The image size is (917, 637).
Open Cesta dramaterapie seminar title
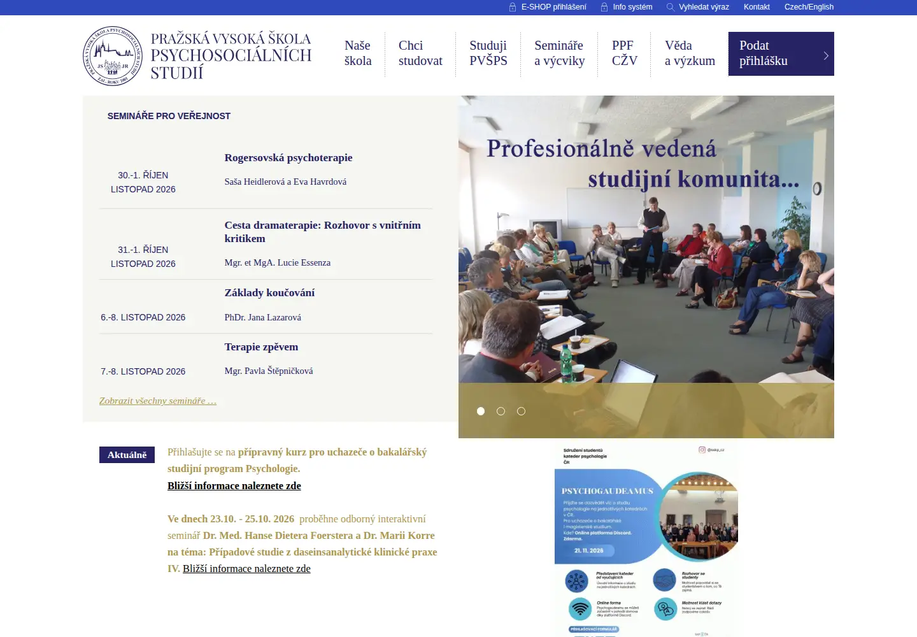pos(323,232)
